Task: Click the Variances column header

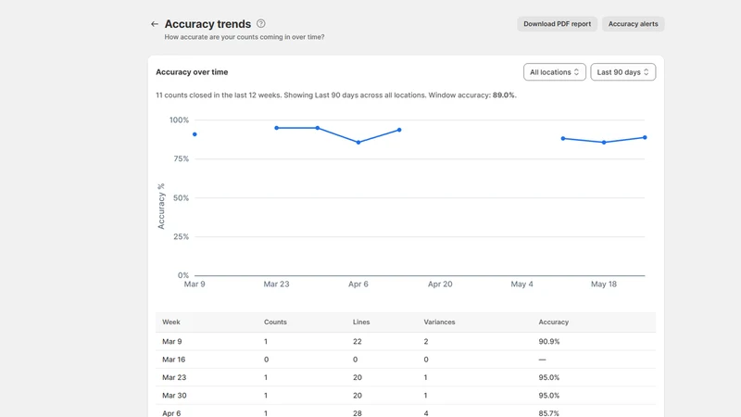Action: pyautogui.click(x=439, y=322)
